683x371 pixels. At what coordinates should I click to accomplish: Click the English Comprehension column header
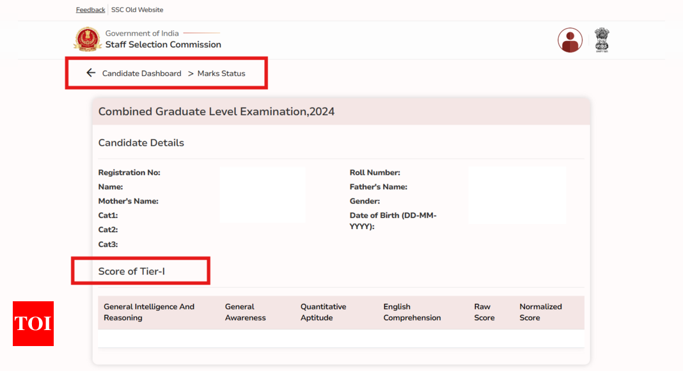click(x=412, y=312)
